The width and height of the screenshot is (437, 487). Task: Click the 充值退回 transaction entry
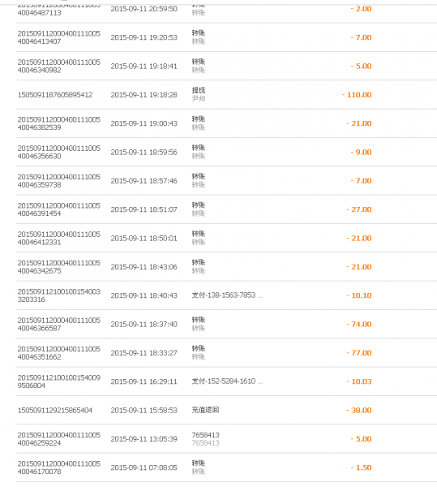[x=205, y=410]
